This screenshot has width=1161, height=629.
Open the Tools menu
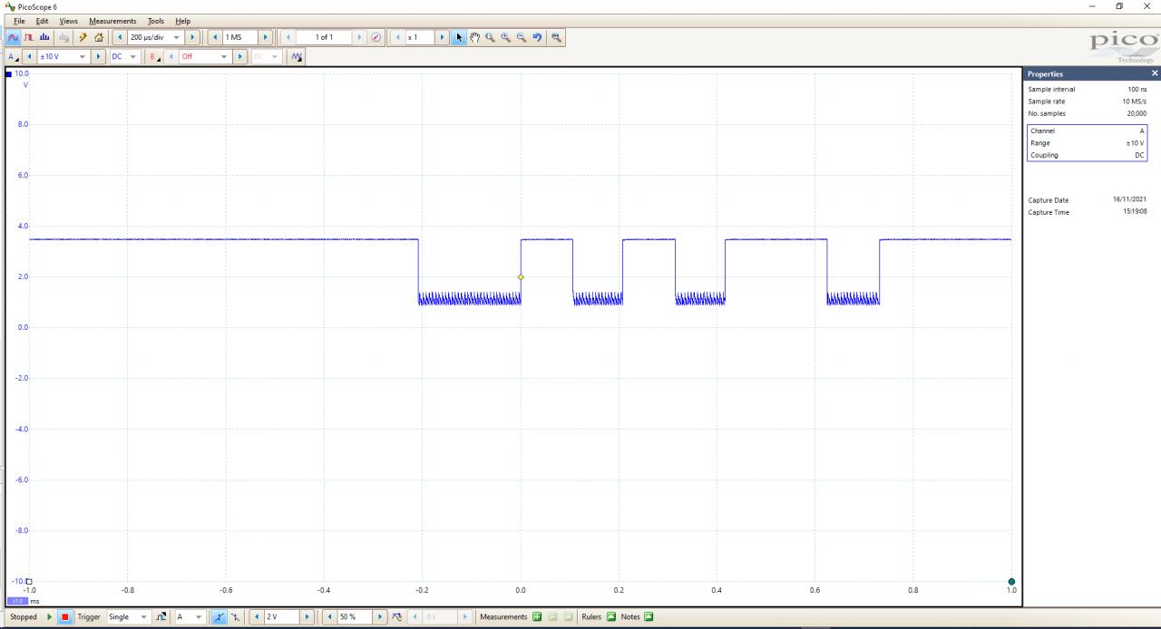156,21
